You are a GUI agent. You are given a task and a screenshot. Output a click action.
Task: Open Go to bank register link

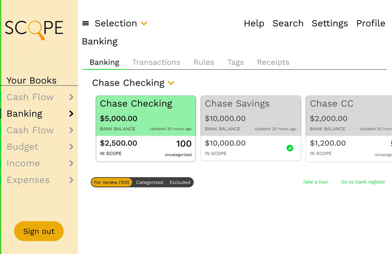click(363, 182)
